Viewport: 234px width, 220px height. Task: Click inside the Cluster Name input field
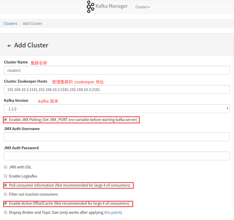coord(117,70)
